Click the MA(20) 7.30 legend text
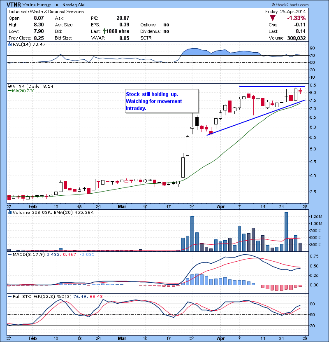 (23, 91)
